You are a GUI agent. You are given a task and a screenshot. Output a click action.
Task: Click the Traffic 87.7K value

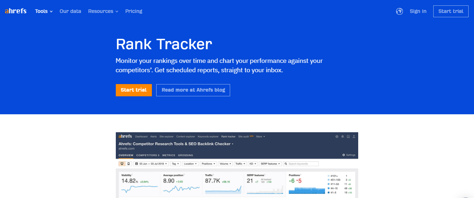click(212, 181)
